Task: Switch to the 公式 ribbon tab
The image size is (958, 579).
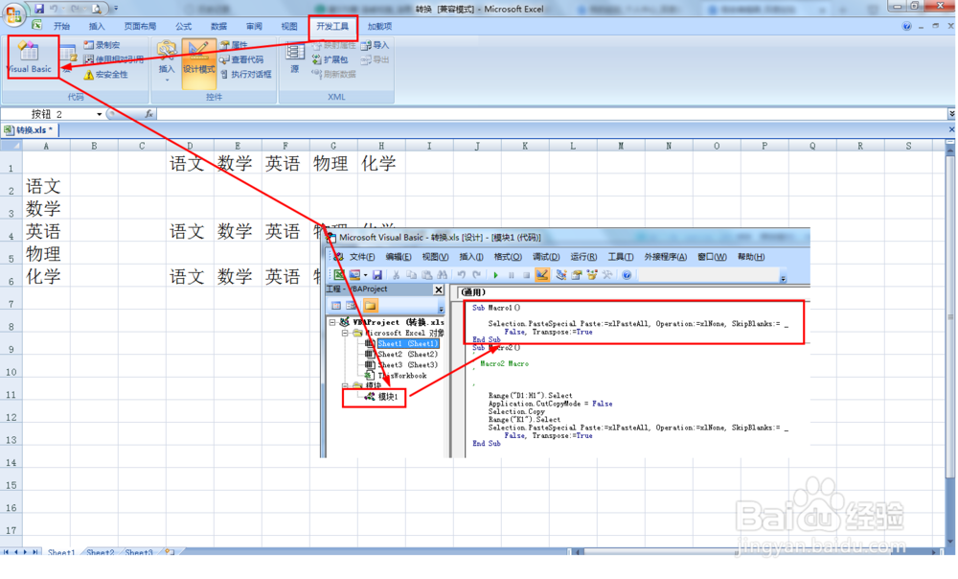Action: [x=183, y=26]
